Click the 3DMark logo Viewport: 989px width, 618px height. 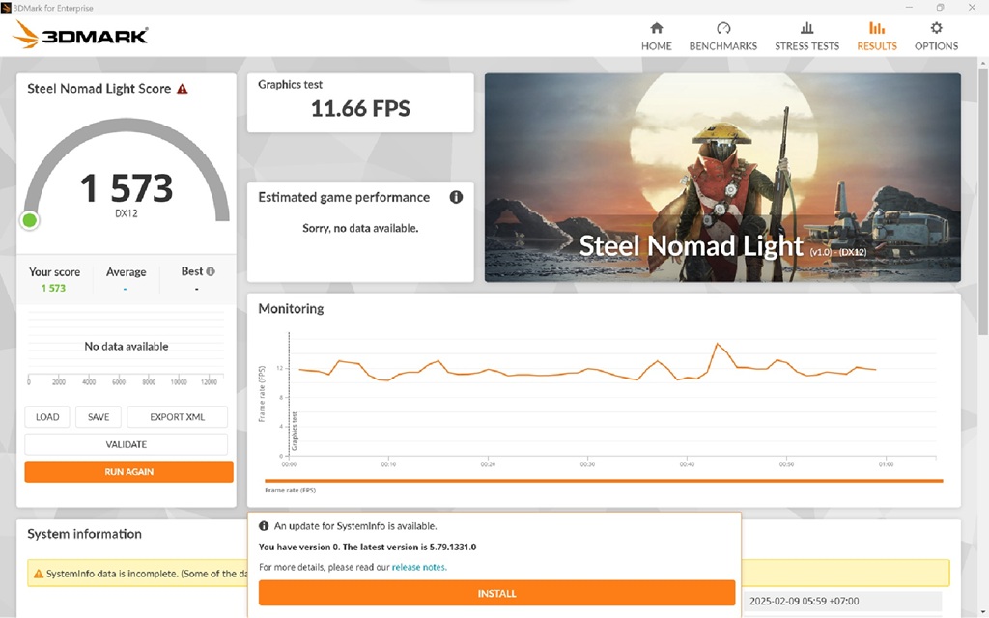80,35
